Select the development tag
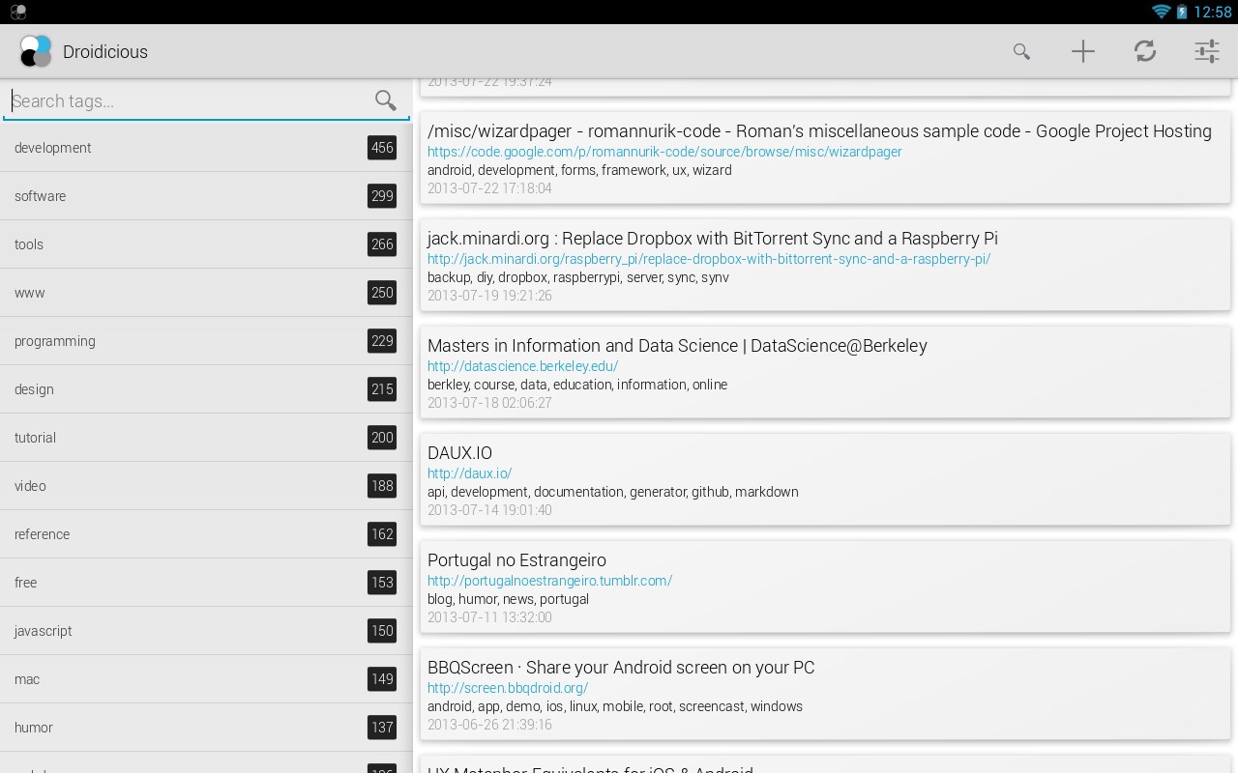 pos(206,148)
